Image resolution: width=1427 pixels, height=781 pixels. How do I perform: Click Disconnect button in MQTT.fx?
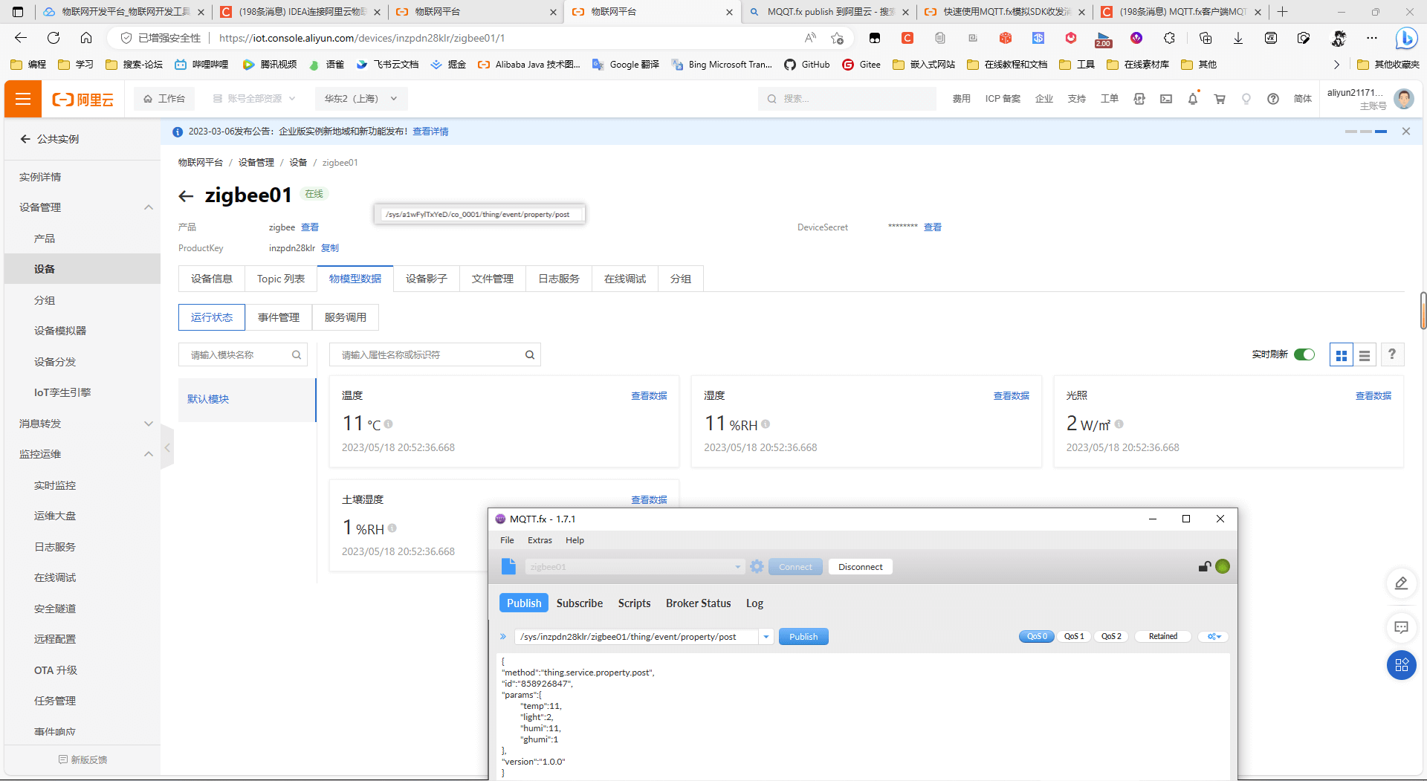[861, 567]
